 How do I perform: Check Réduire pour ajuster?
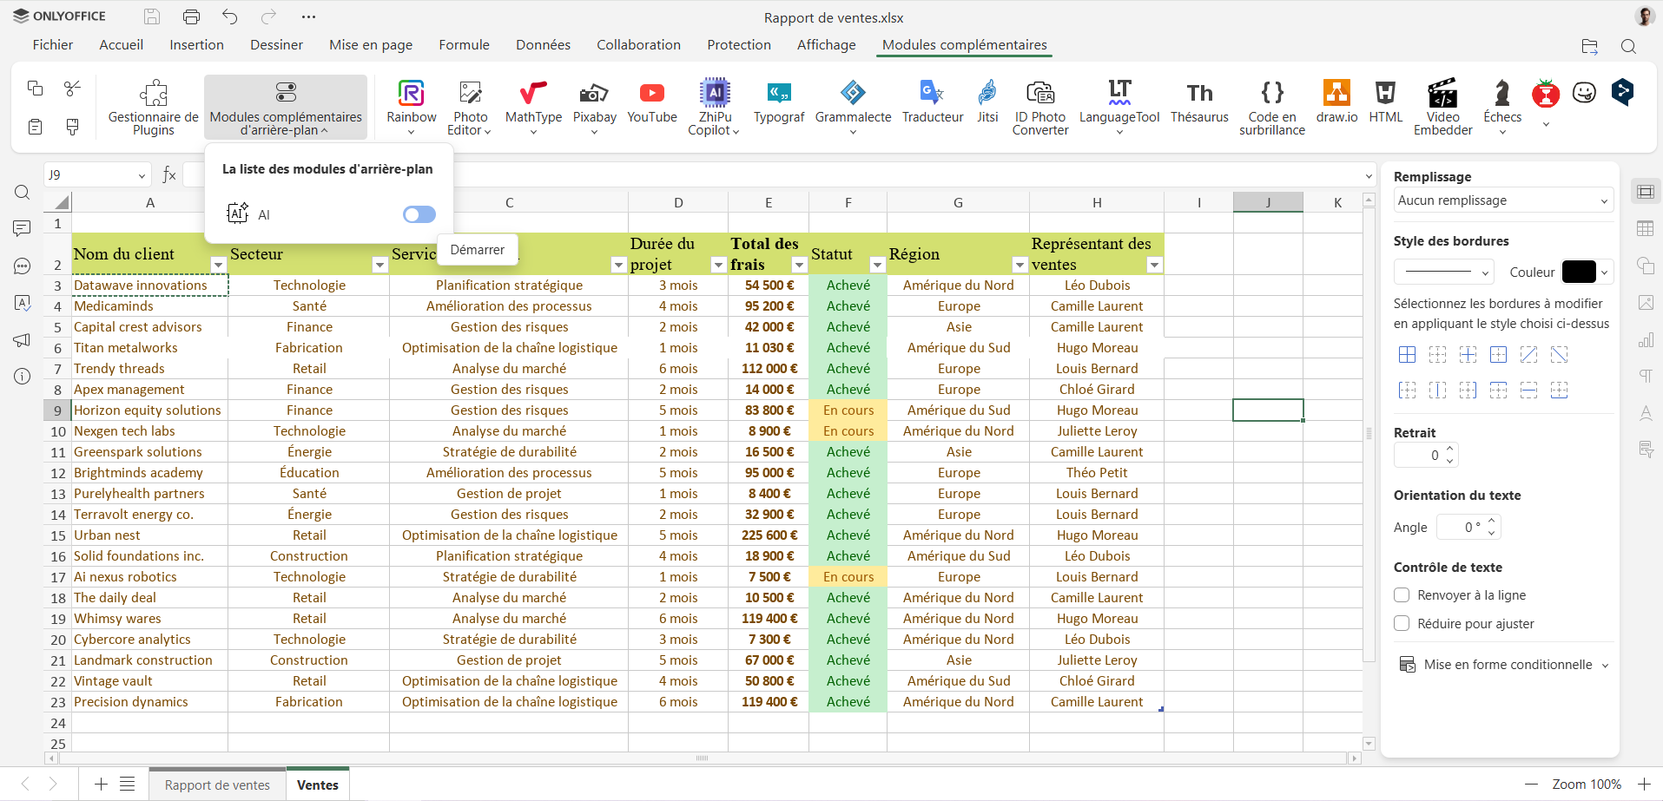1402,624
